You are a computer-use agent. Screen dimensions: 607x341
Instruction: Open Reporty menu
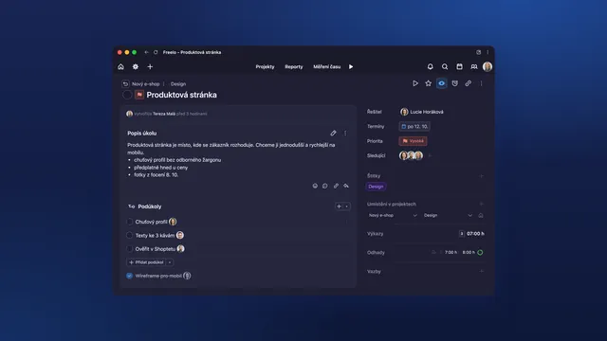[294, 67]
